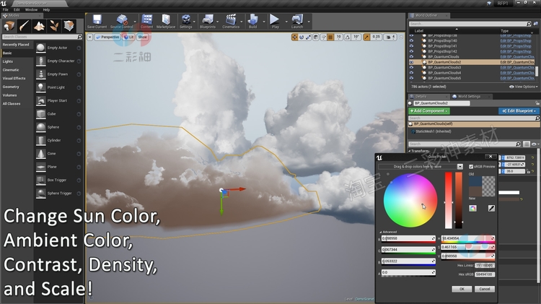Image resolution: width=541 pixels, height=304 pixels.
Task: Open rotation snap 10° dropdown
Action: tap(356, 37)
